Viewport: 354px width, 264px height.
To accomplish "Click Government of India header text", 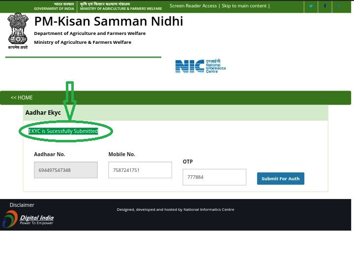I will [54, 8].
